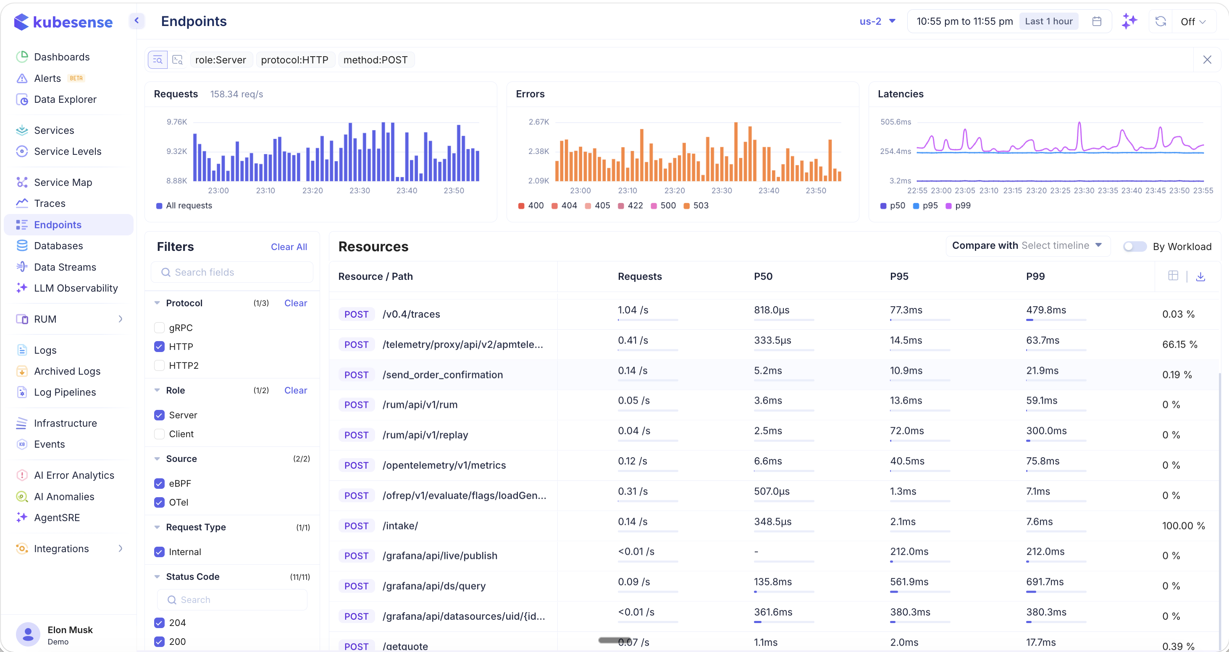The width and height of the screenshot is (1229, 652).
Task: Collapse the Status Code filter section
Action: click(158, 576)
